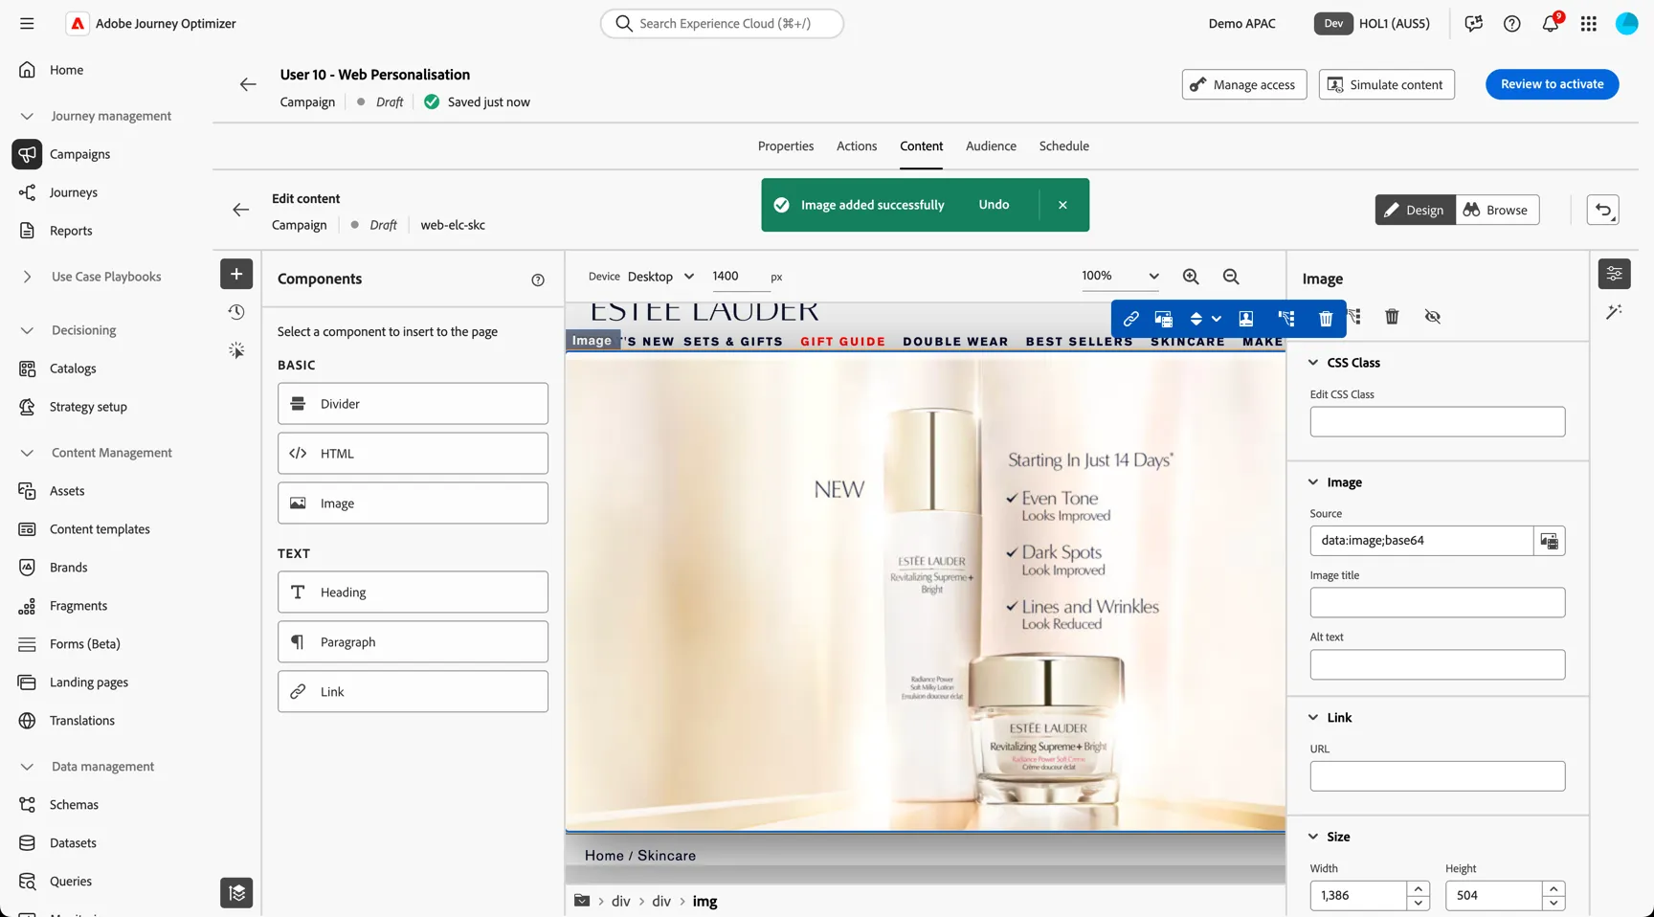Click the sparkle icon below history
The image size is (1654, 917).
click(x=236, y=350)
